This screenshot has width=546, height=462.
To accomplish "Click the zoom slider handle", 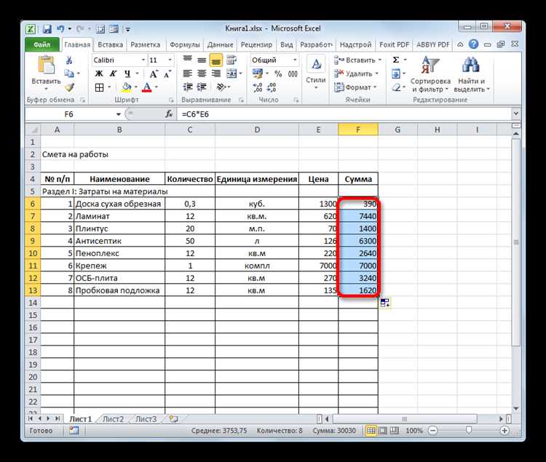I will coord(469,430).
